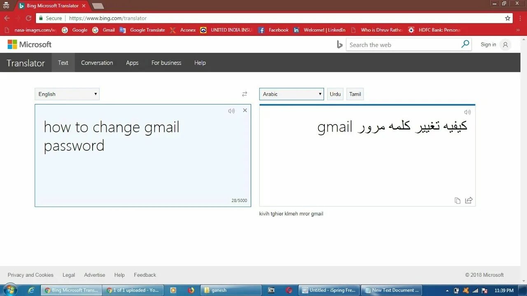Click the '28/5000' character counter
Image resolution: width=527 pixels, height=296 pixels.
pyautogui.click(x=239, y=201)
